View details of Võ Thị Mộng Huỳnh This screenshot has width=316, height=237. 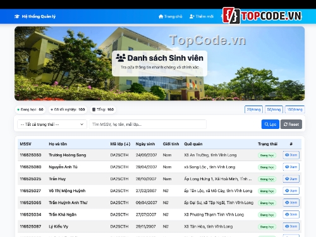click(291, 191)
